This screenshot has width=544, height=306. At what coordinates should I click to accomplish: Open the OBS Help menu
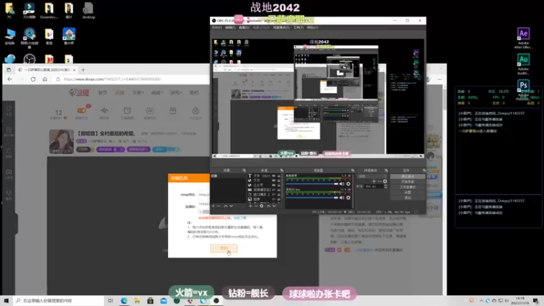312,27
